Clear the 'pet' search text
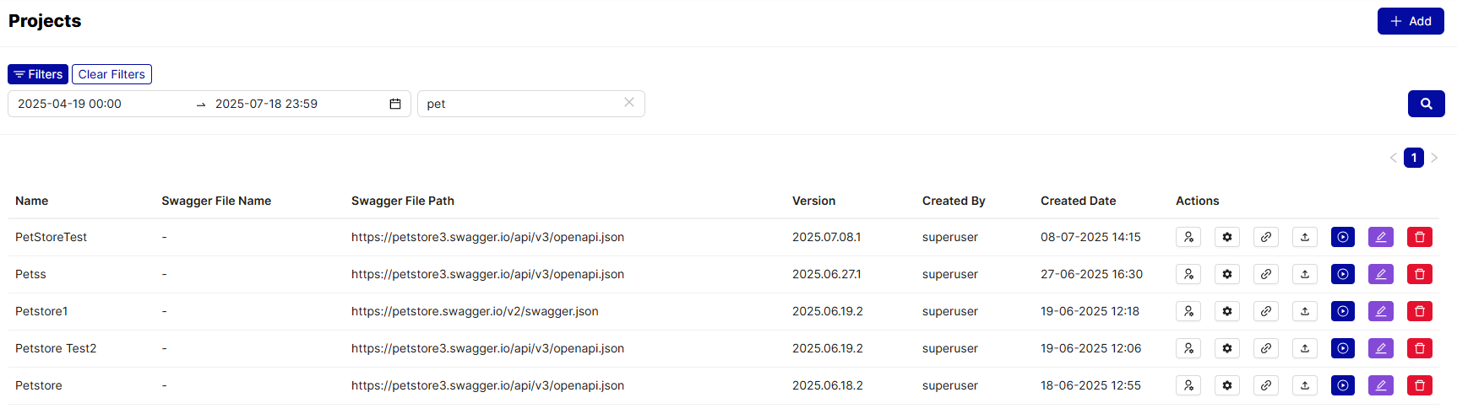The width and height of the screenshot is (1457, 414). point(629,102)
